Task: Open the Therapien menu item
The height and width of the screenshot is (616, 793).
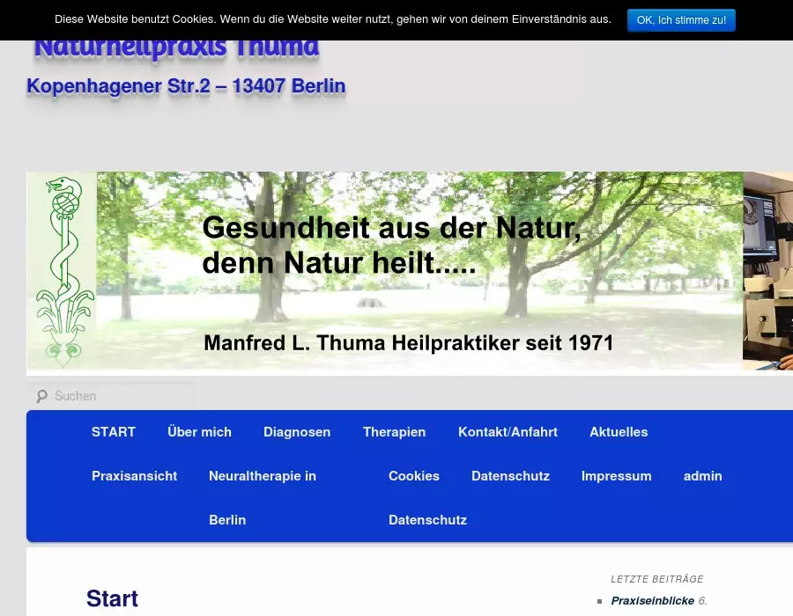Action: pos(394,432)
